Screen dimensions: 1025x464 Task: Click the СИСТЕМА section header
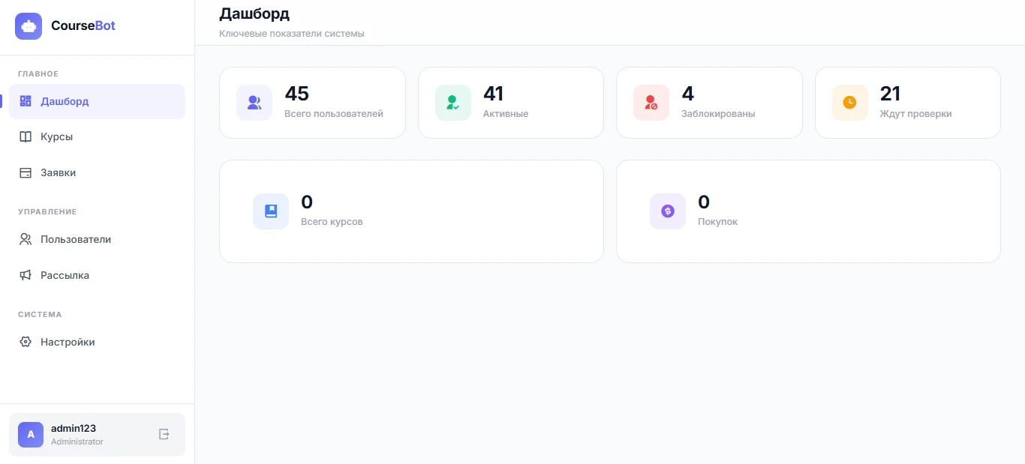(40, 315)
